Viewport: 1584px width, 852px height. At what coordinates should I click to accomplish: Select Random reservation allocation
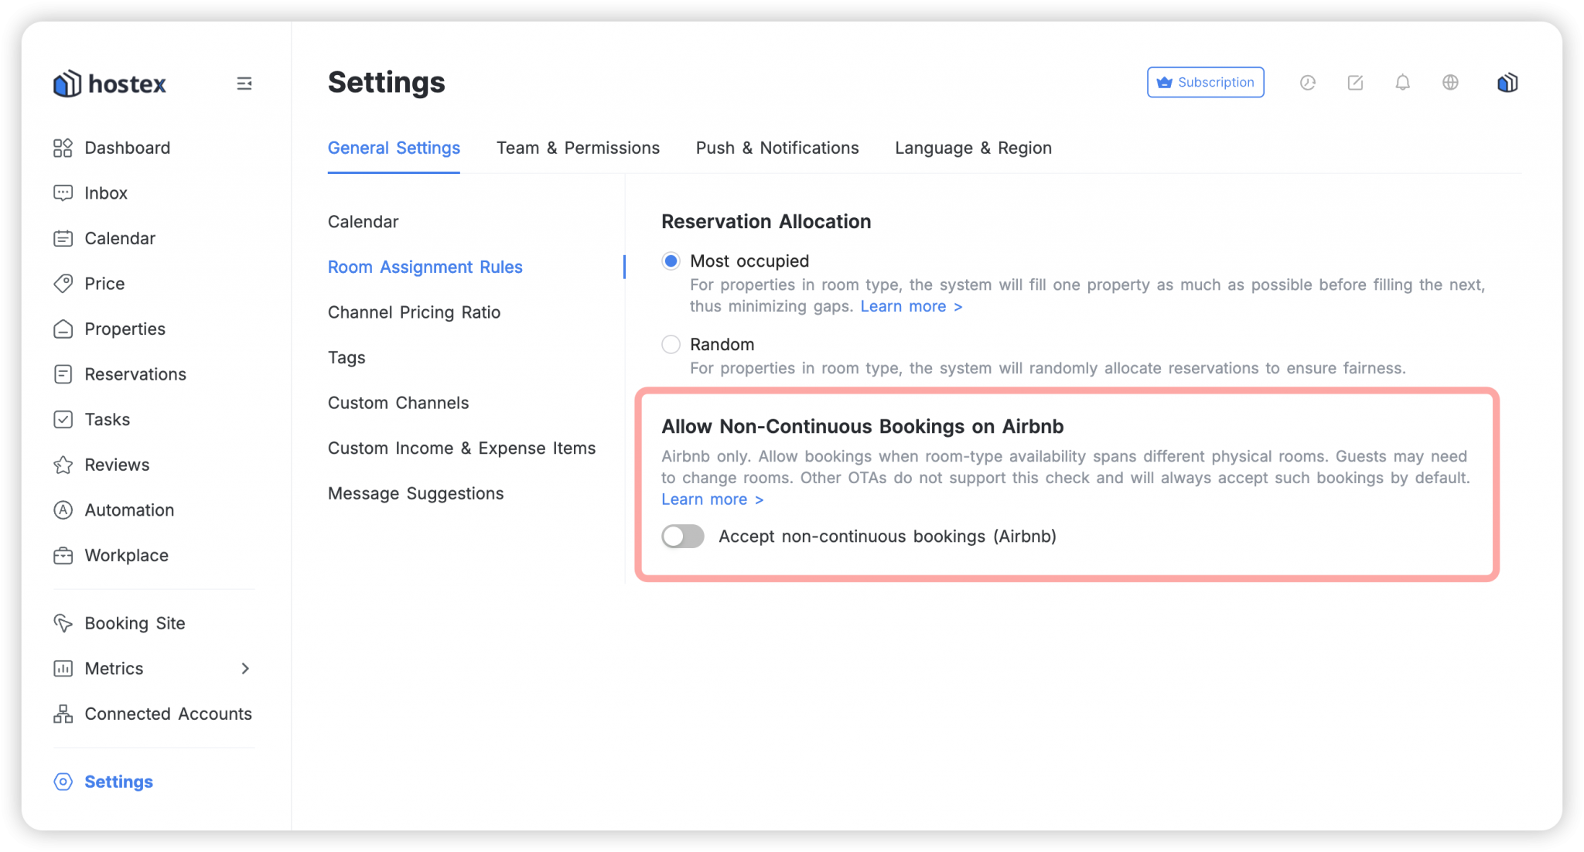[671, 344]
